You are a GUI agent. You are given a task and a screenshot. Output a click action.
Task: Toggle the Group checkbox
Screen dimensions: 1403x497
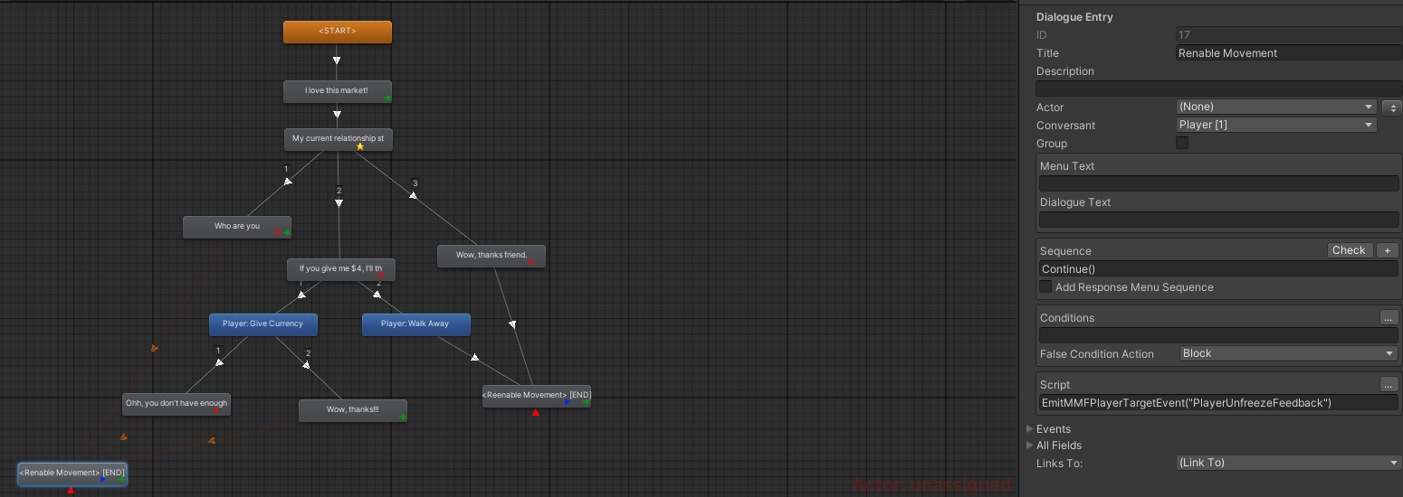click(x=1182, y=143)
